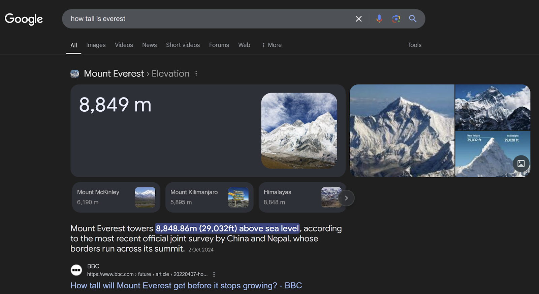Open the Web tab
Image resolution: width=539 pixels, height=294 pixels.
244,45
